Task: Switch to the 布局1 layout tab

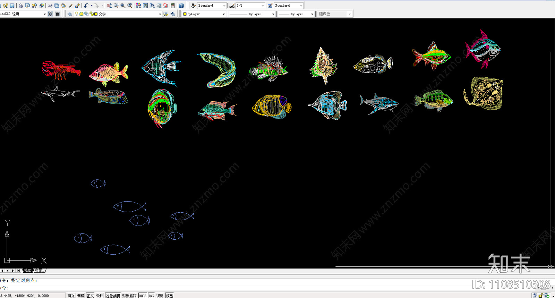Action: pos(39,271)
